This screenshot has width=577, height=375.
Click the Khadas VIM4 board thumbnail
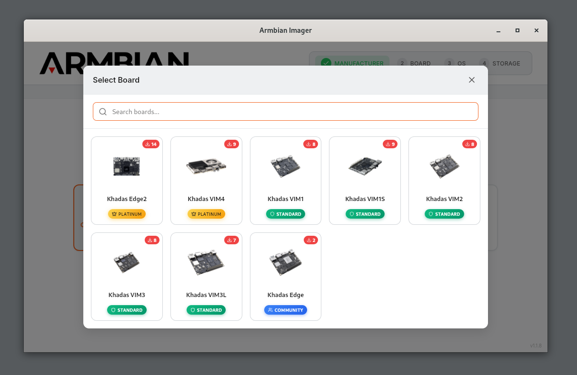coord(206,166)
